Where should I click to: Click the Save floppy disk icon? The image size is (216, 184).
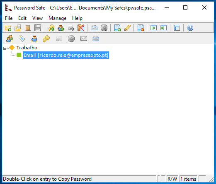pos(38,28)
